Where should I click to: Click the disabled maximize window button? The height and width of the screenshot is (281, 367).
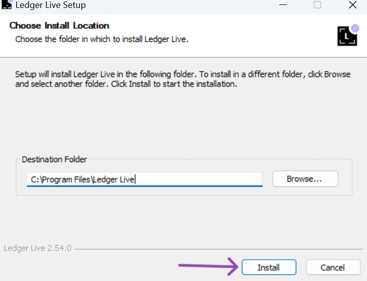tap(317, 4)
